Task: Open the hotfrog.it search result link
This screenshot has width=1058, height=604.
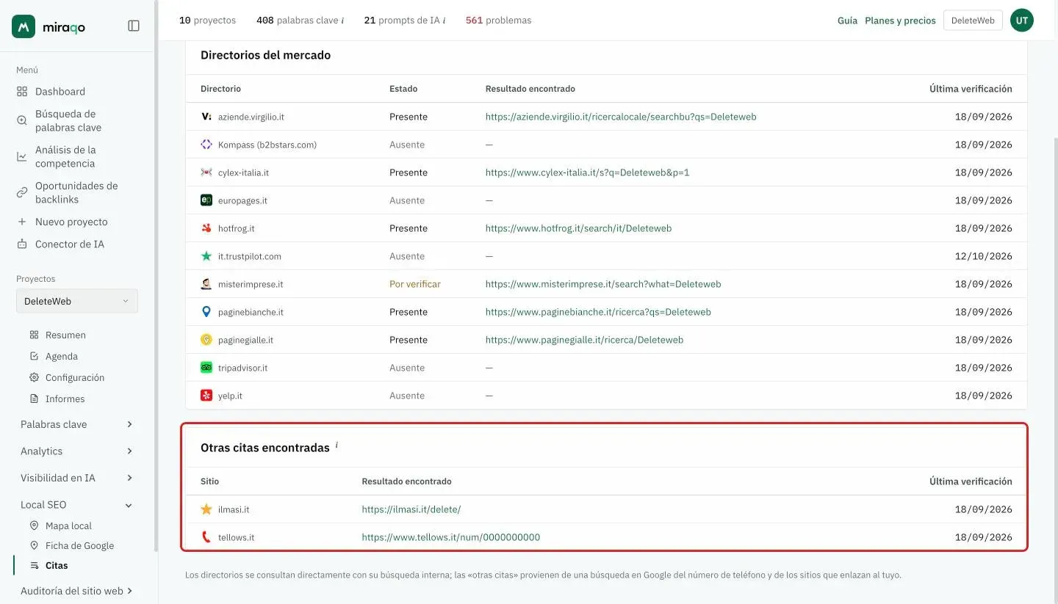Action: (x=578, y=228)
